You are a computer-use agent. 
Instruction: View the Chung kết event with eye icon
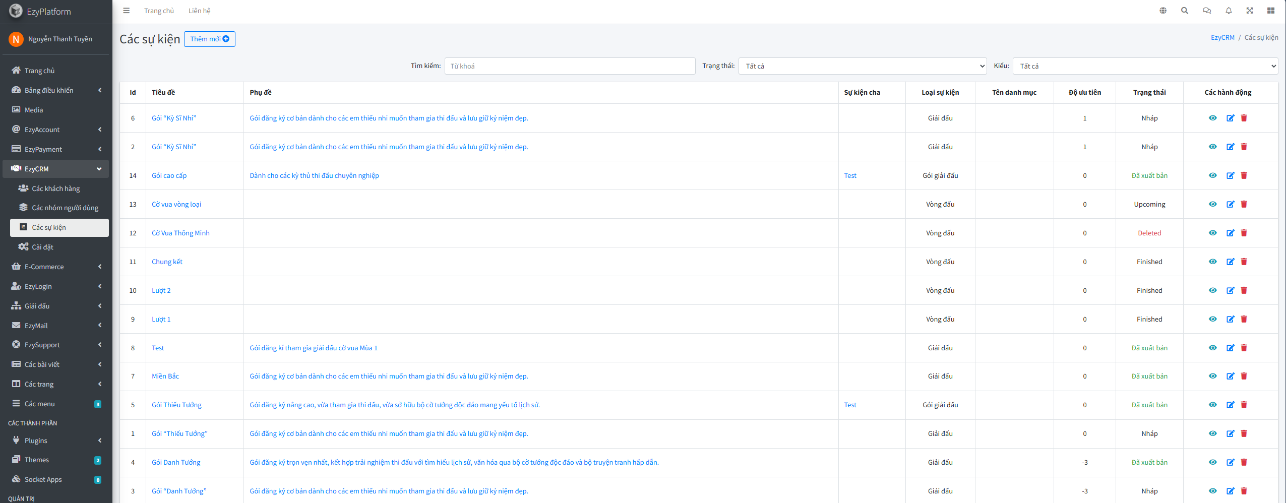tap(1212, 262)
